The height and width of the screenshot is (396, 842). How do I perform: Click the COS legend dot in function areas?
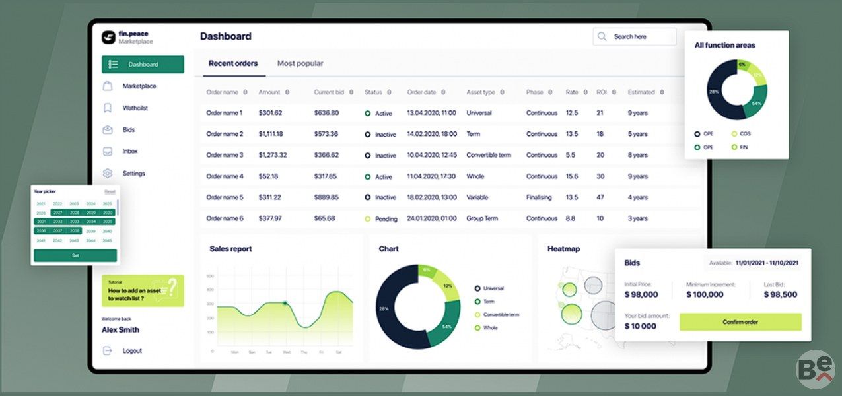coord(734,134)
